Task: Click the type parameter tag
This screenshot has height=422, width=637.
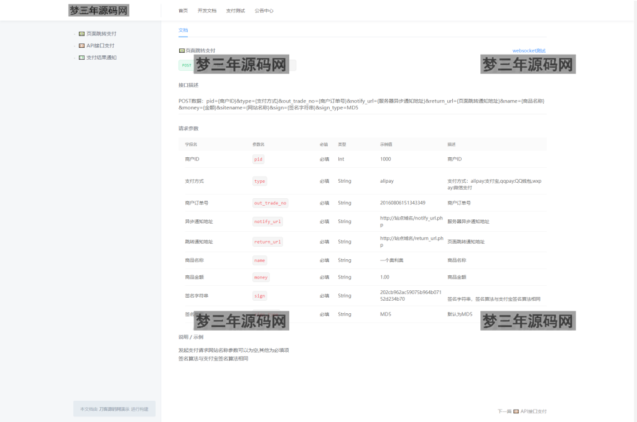Action: [x=259, y=181]
